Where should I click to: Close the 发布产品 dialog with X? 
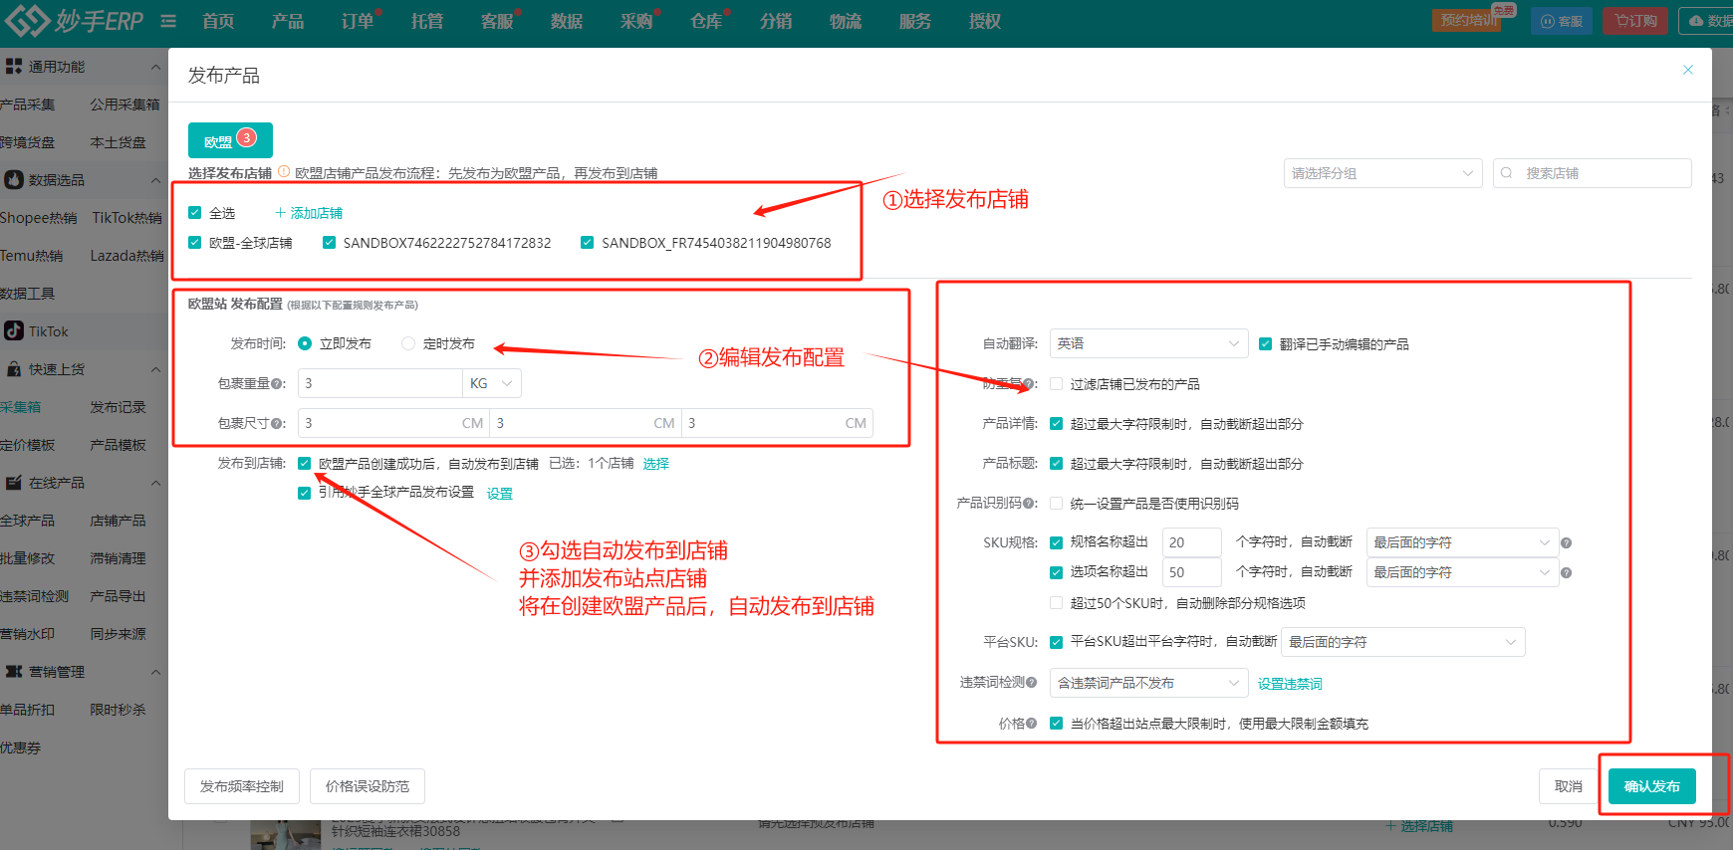pyautogui.click(x=1688, y=70)
